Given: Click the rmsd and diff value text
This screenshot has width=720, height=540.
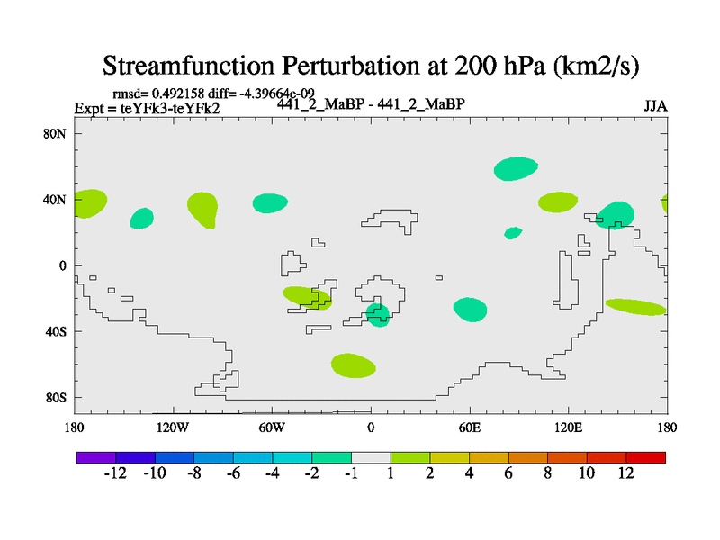Looking at the screenshot, I should 212,94.
